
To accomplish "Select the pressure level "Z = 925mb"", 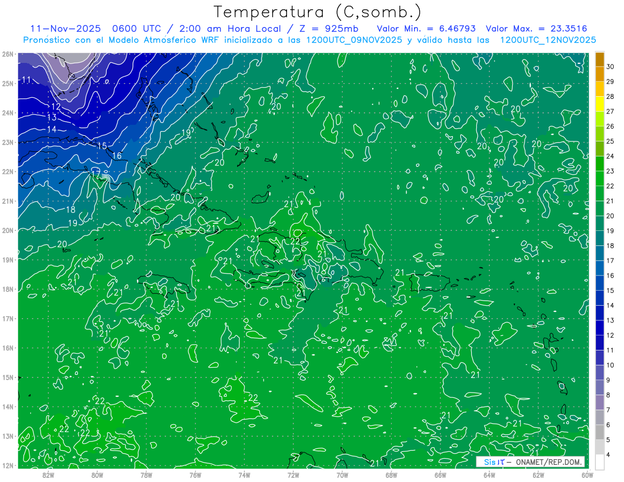I will pos(329,29).
